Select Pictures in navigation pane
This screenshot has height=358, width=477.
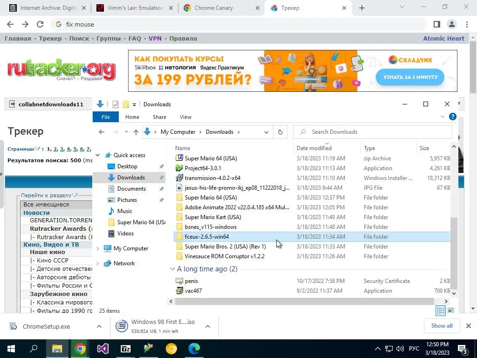point(127,200)
